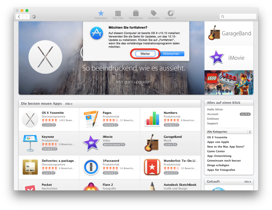The image size is (272, 210).
Task: Click the Deliveries package icon
Action: (30, 167)
